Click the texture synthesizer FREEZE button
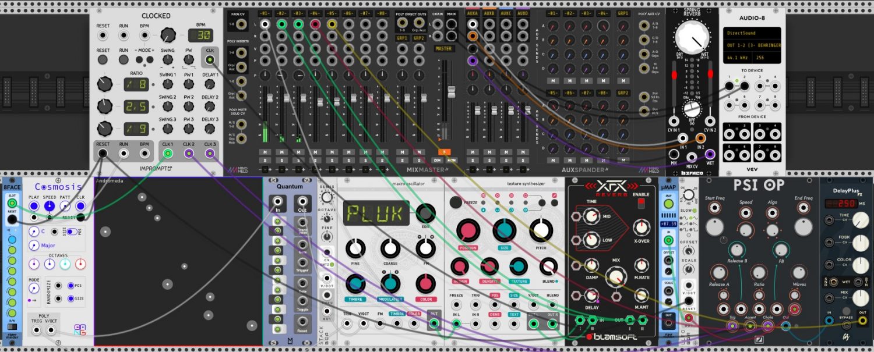 tap(456, 202)
